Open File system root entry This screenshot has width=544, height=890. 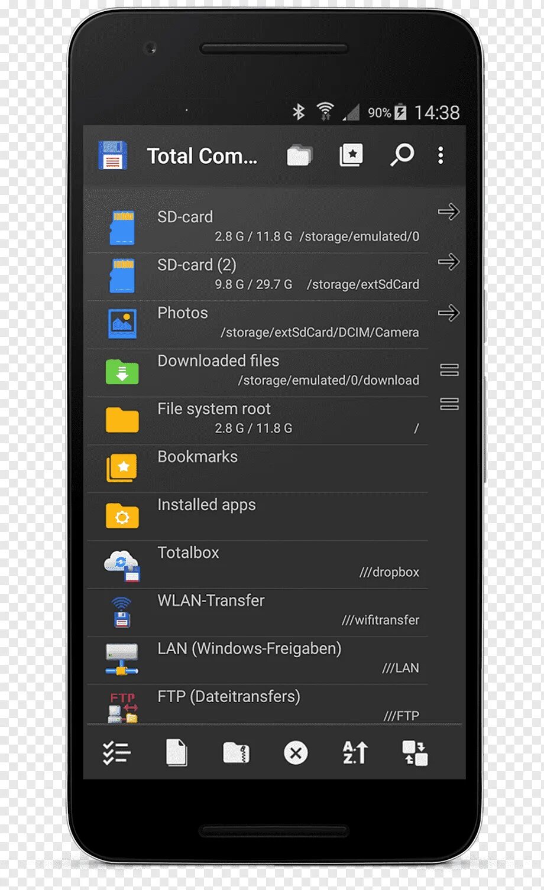point(258,420)
